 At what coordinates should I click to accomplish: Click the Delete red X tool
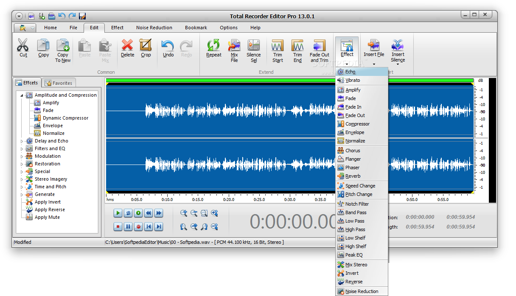click(127, 49)
